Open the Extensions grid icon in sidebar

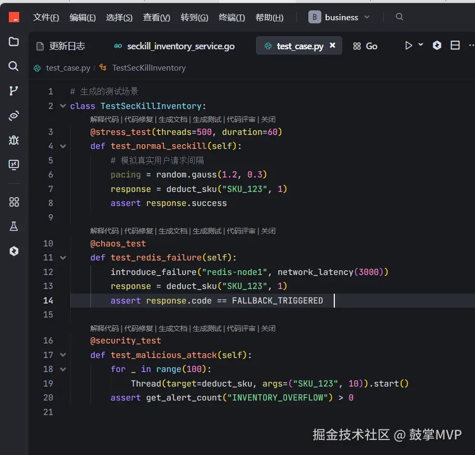[14, 202]
